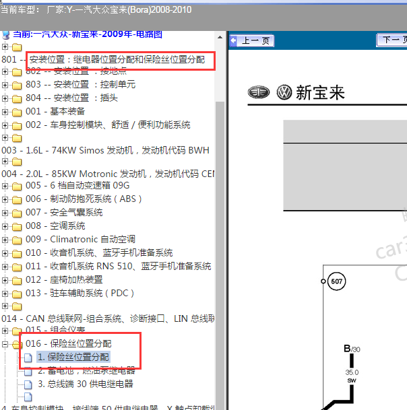Click the folder icon of 008 空调系统

[17, 226]
